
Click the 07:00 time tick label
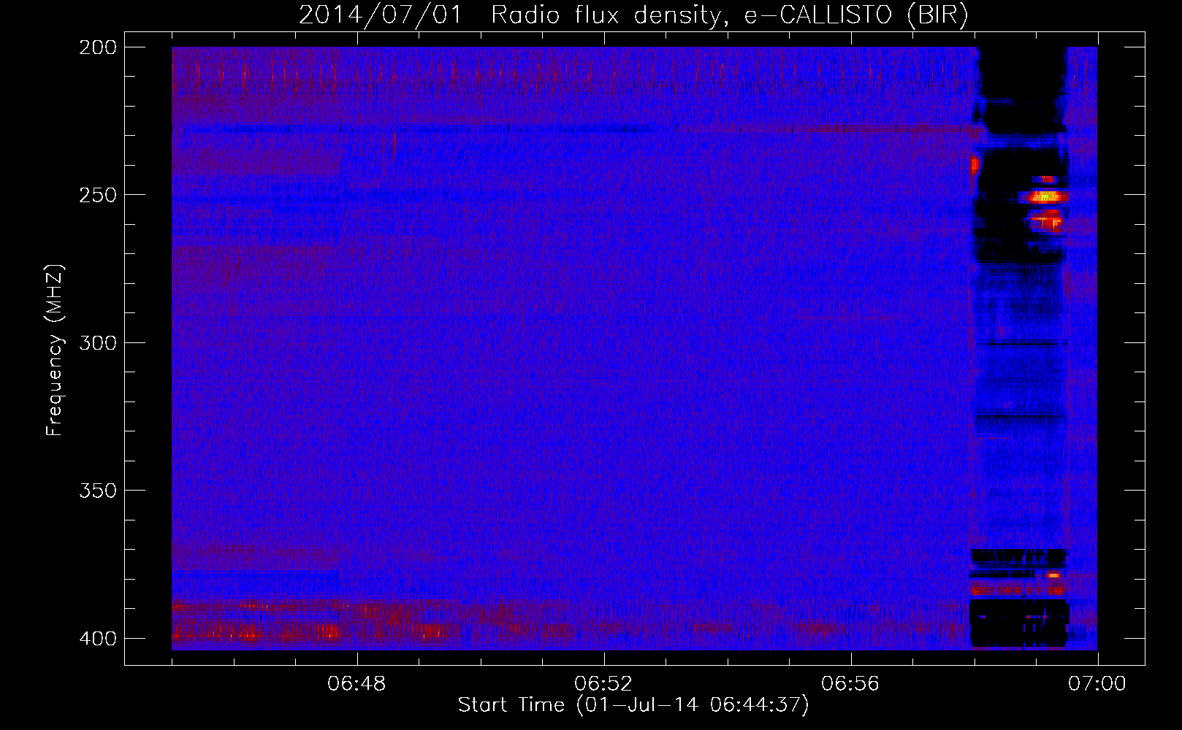(1097, 684)
